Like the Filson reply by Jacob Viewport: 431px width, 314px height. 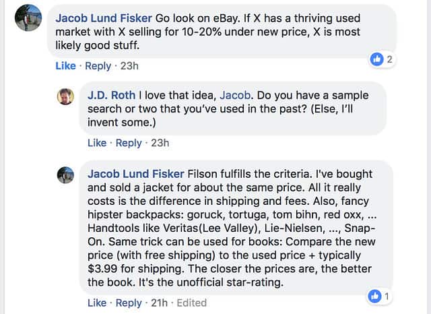[x=97, y=303]
